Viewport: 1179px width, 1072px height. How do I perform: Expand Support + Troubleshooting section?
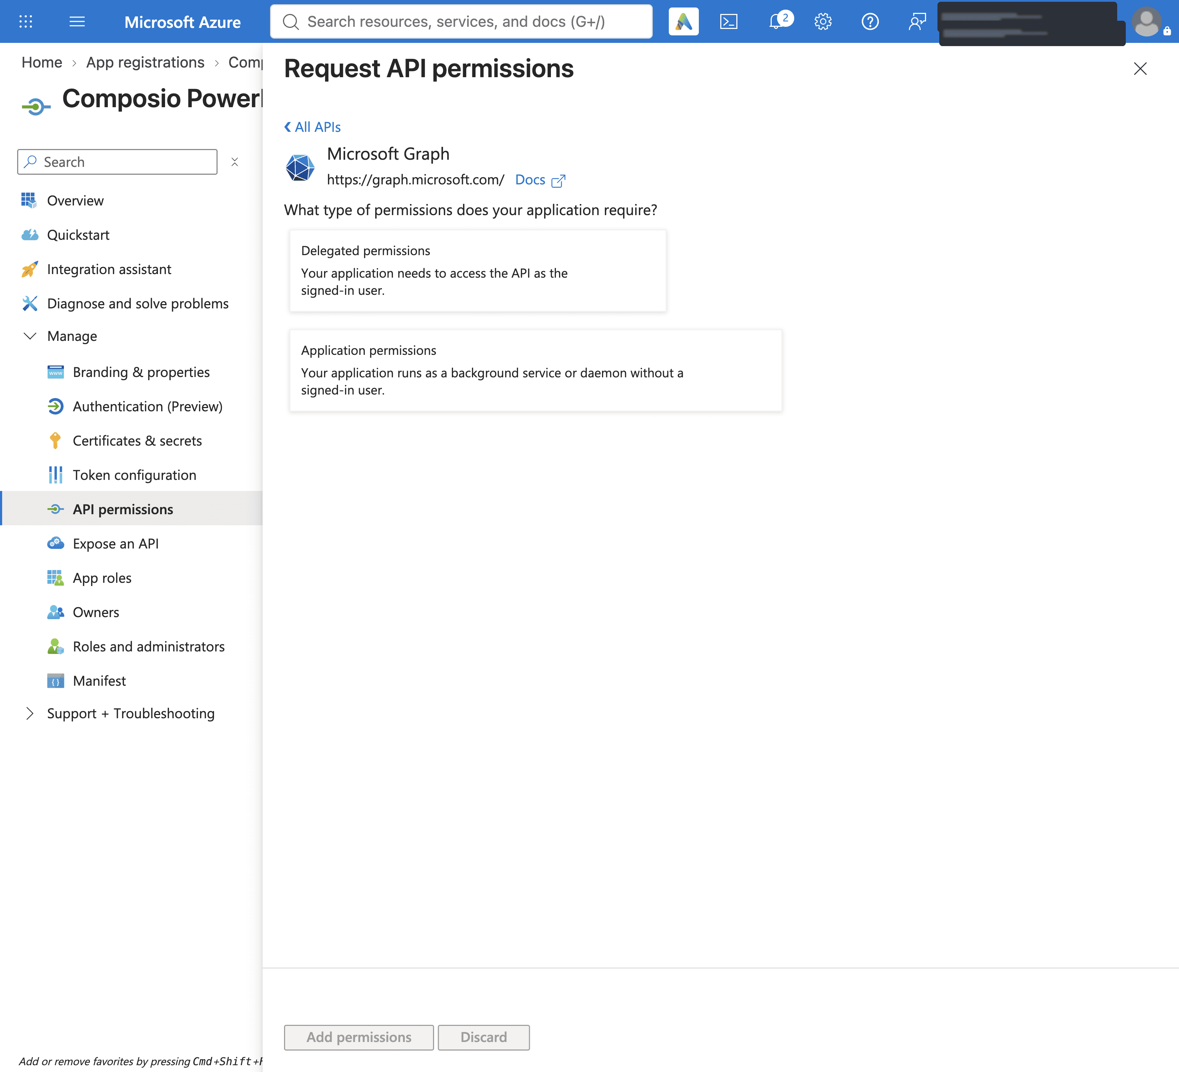pyautogui.click(x=30, y=714)
